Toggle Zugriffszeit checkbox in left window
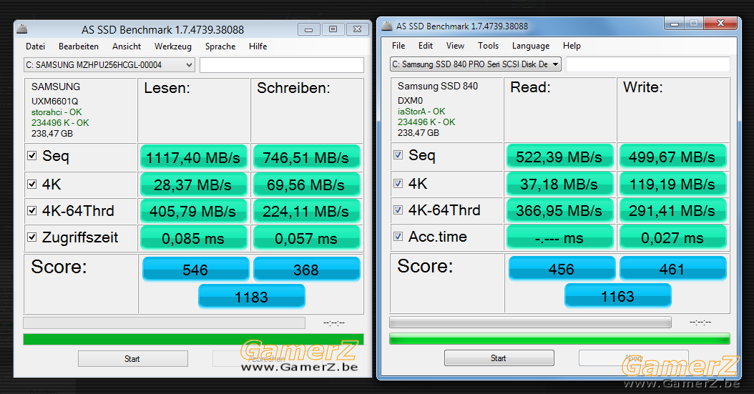Screen dimensions: 754x394 tap(32, 237)
